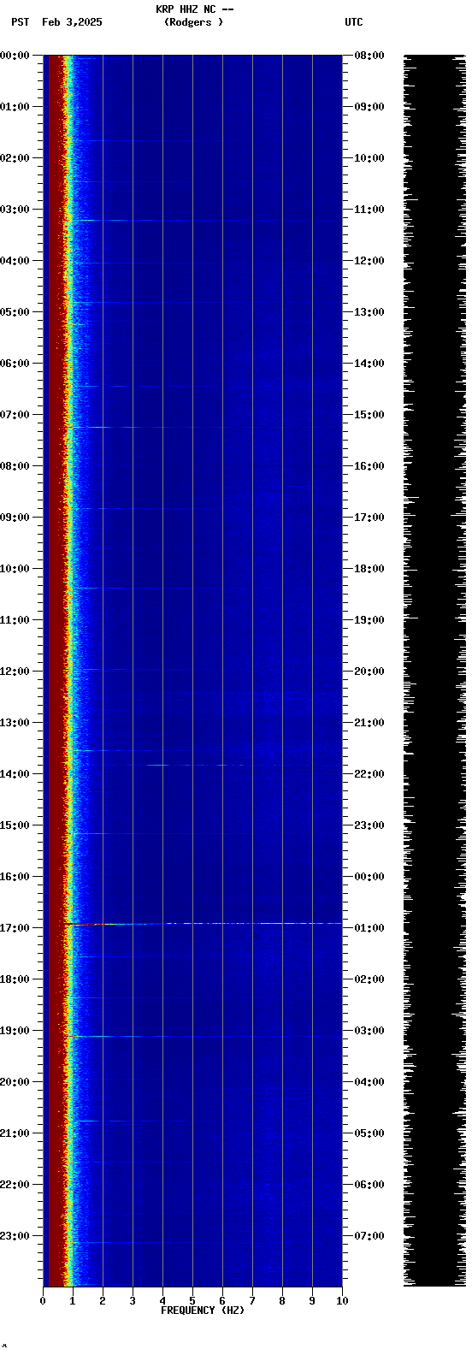This screenshot has height=1355, width=472.
Task: Click the station title KRP HHZ NC --
Action: (194, 9)
